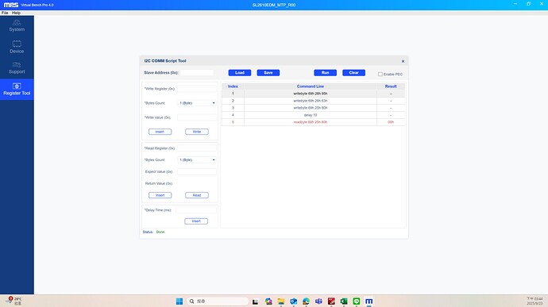Open the red PDF app on the taskbar
Screen dimensions: 548x307
[x=331, y=301]
